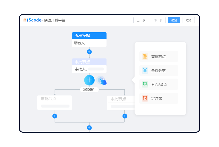
Task: Click the split/merge flow icon
Action: click(145, 84)
